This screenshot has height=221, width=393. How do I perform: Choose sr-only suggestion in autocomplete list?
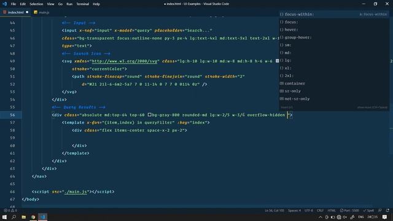click(x=334, y=91)
